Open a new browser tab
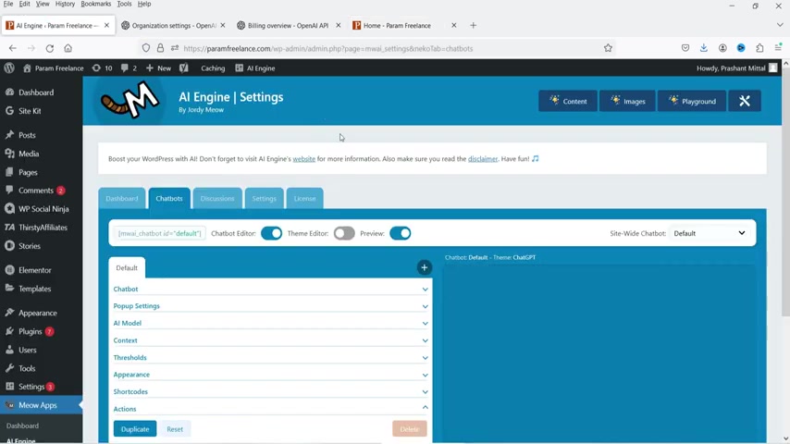790x444 pixels. (473, 25)
